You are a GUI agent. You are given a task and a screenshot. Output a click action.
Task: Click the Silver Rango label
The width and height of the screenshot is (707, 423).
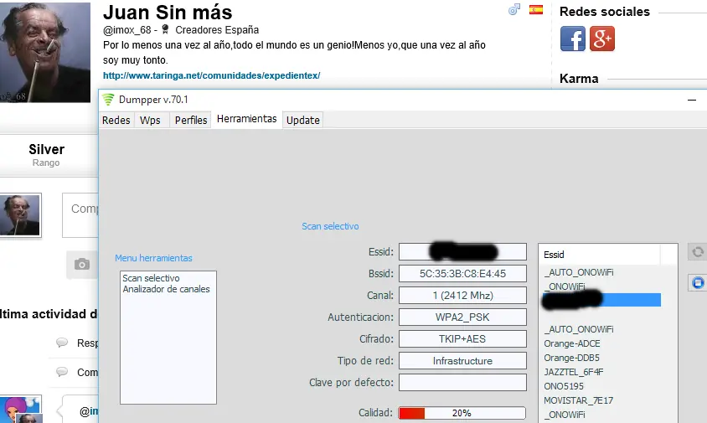click(46, 155)
